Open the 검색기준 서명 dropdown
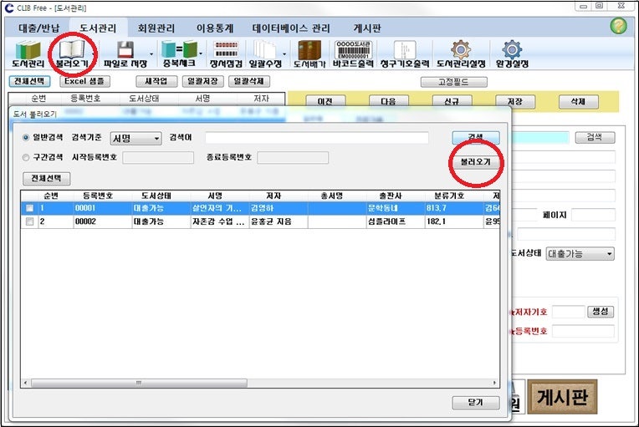This screenshot has height=427, width=639. pyautogui.click(x=135, y=139)
